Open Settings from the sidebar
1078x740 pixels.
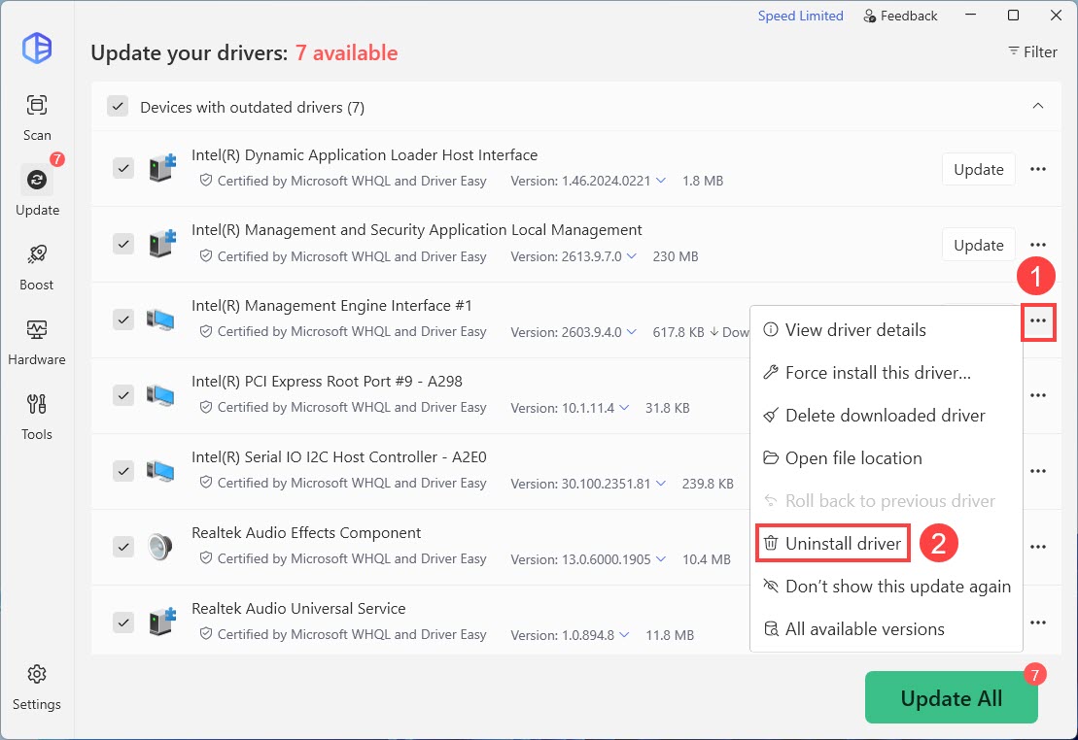click(36, 688)
